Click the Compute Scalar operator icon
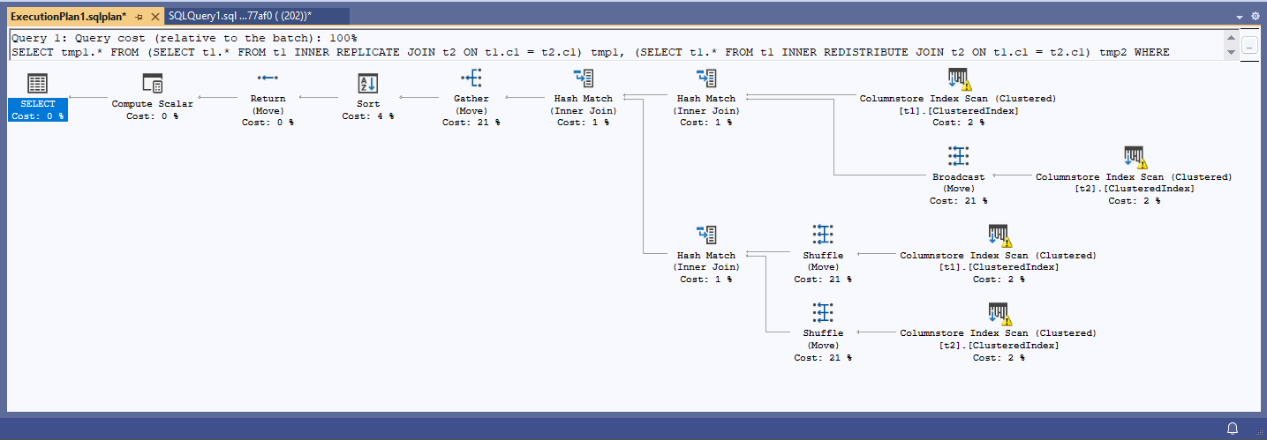The image size is (1267, 440). pyautogui.click(x=152, y=84)
